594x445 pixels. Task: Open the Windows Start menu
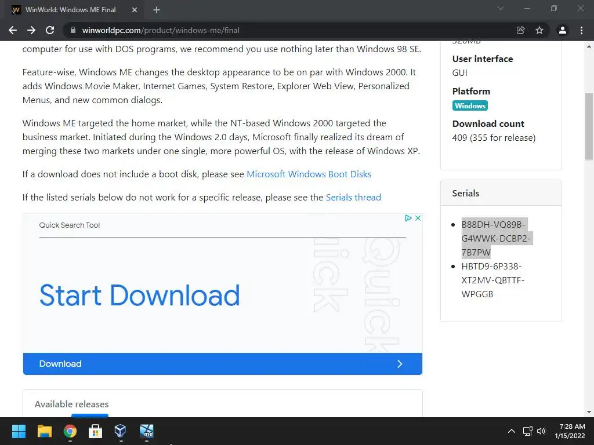tap(19, 431)
